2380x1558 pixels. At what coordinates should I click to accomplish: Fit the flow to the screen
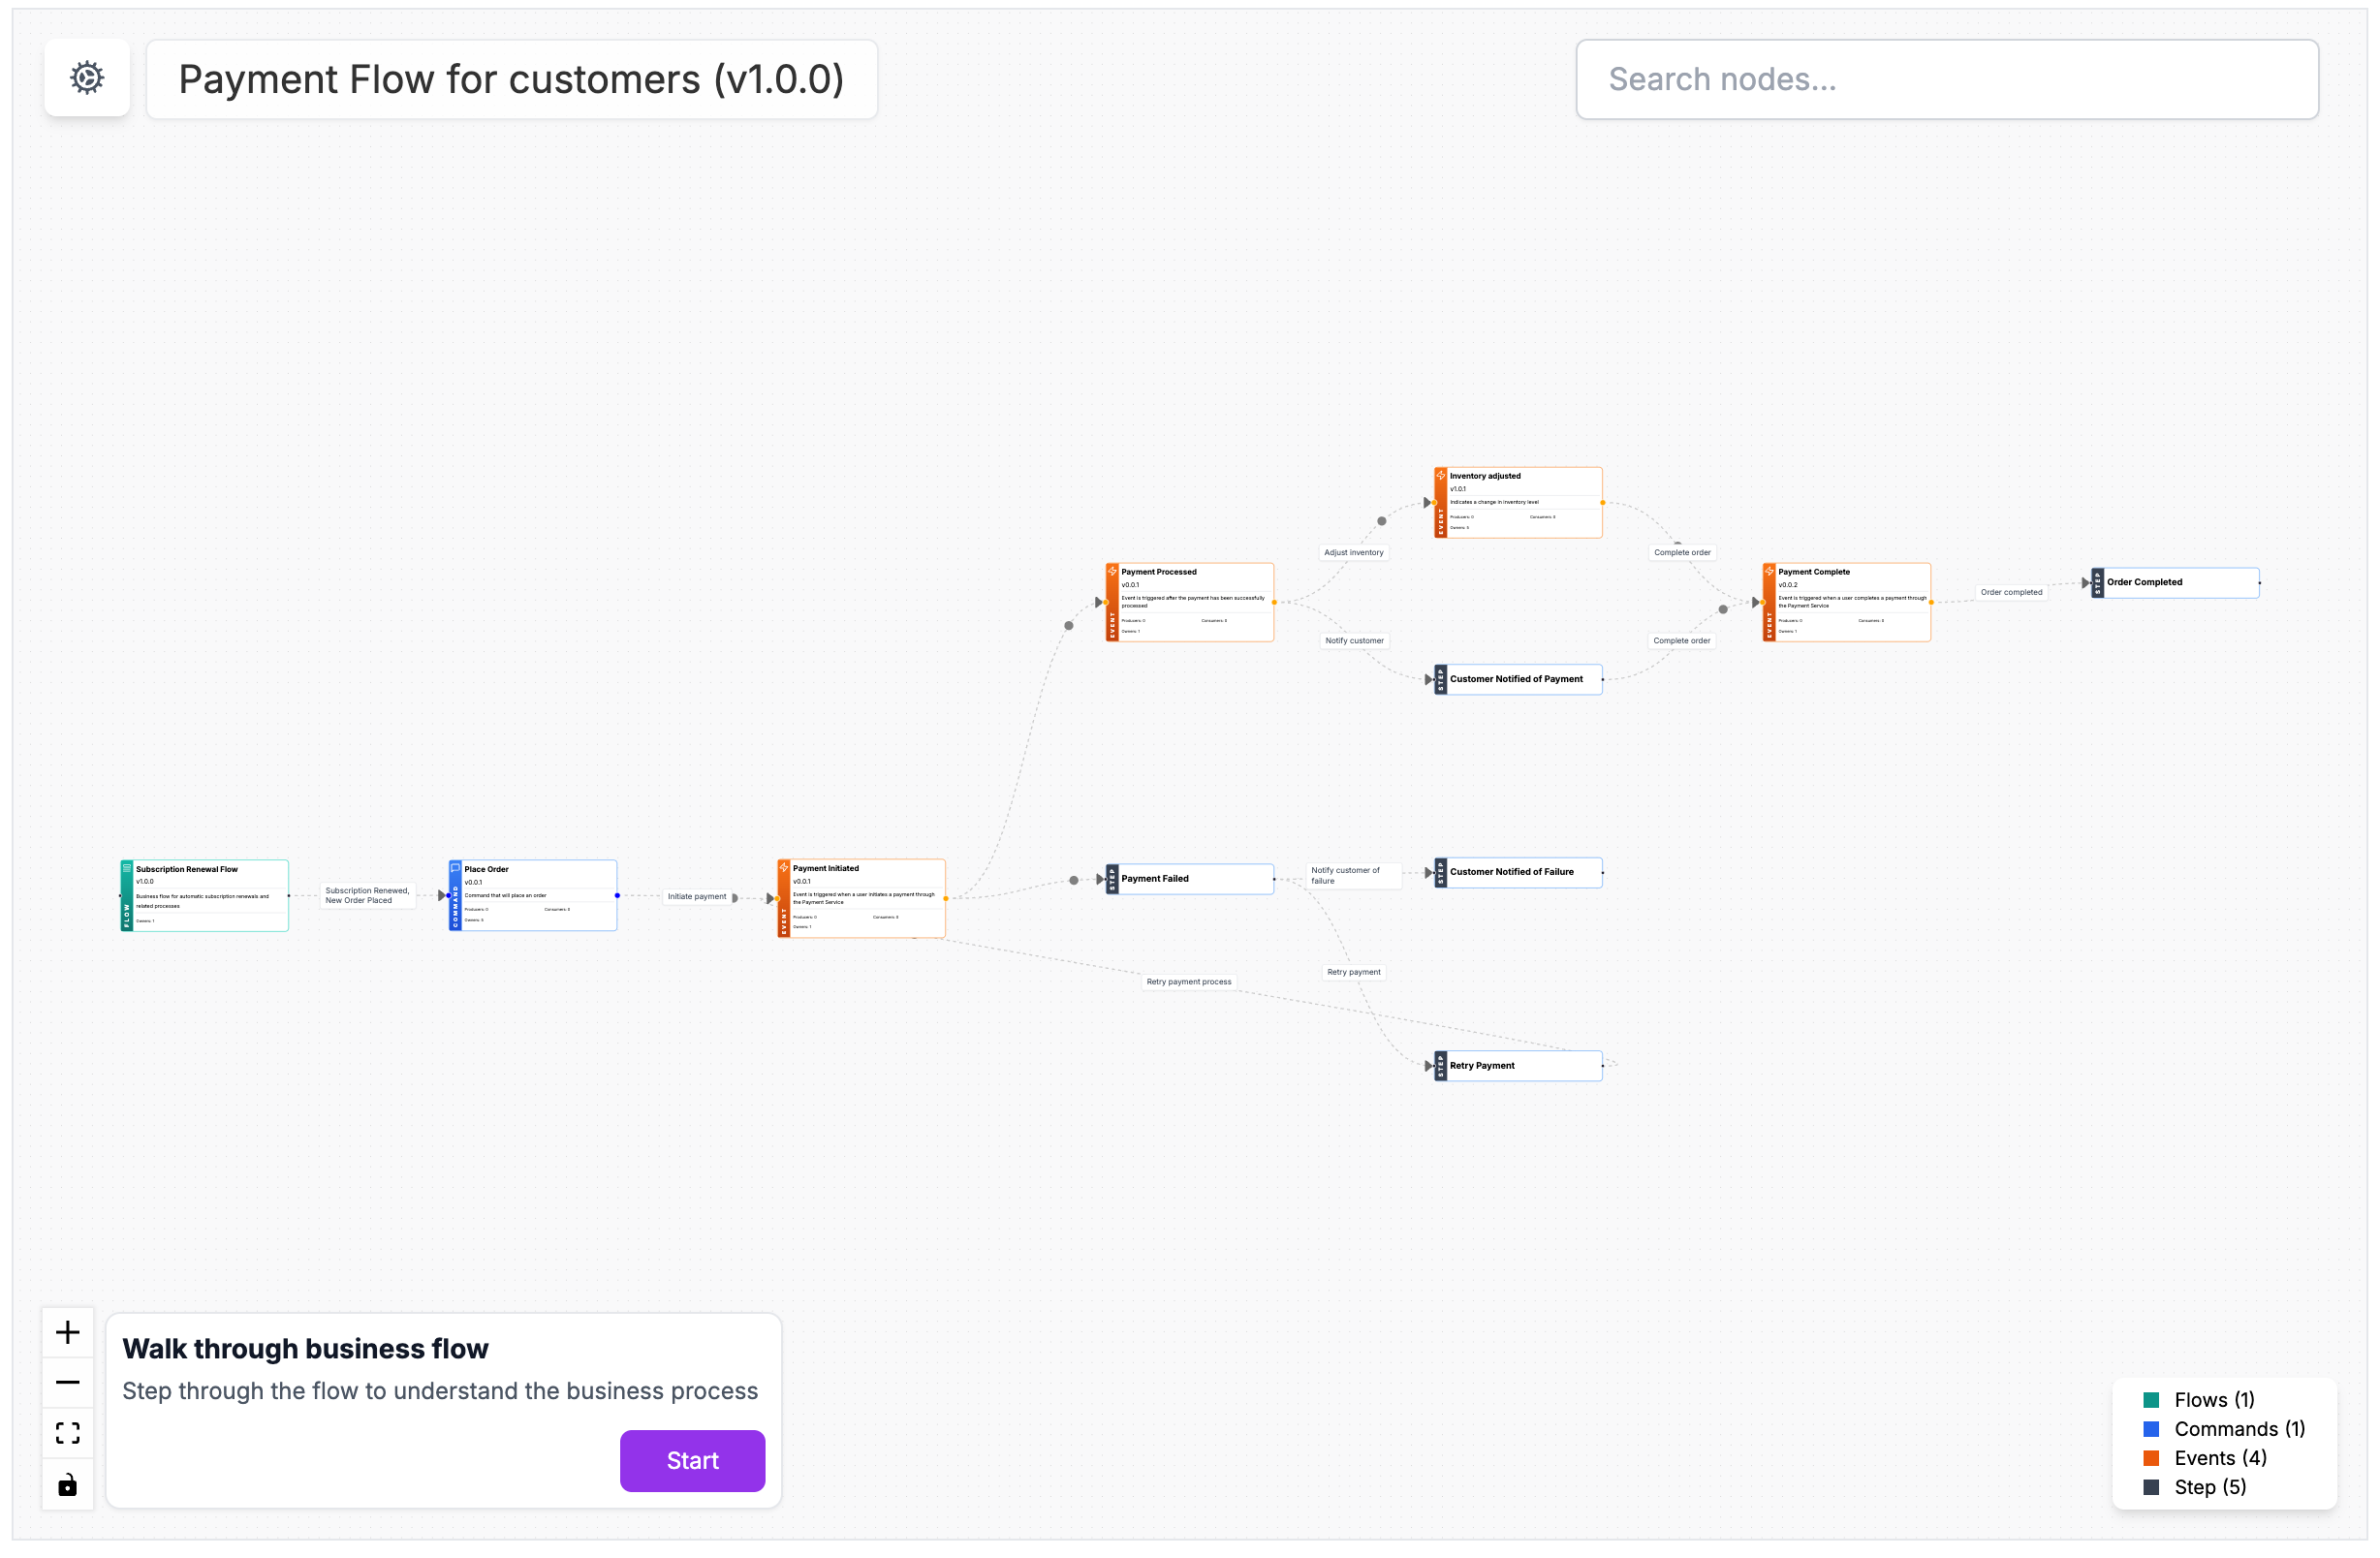click(67, 1433)
